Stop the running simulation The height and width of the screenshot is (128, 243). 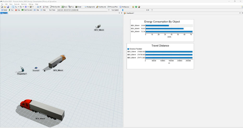(17, 10)
